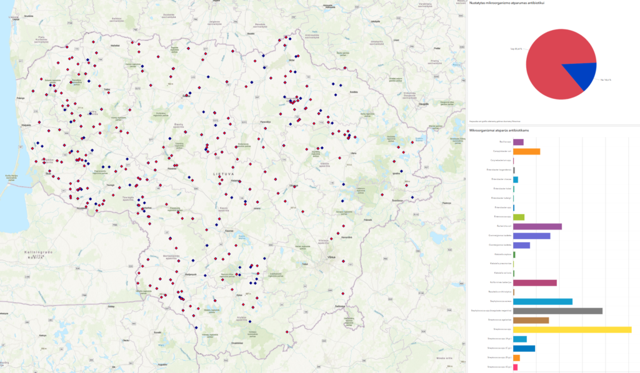
Task: Click the blue Staphylococcus aureus bar
Action: (542, 301)
